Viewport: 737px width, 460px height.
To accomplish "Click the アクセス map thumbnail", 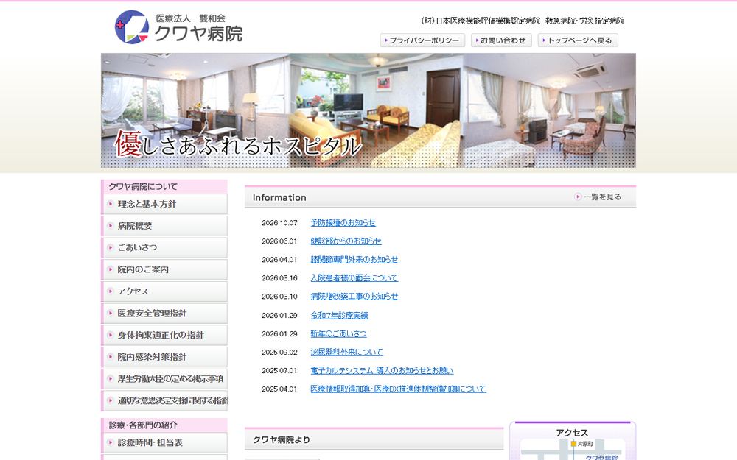I will 573,450.
